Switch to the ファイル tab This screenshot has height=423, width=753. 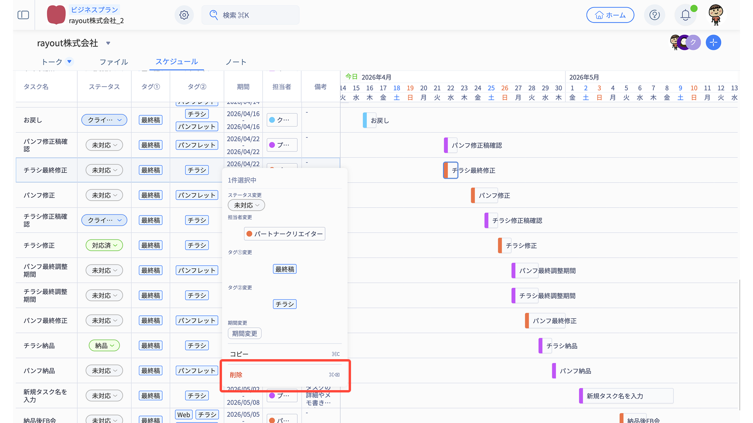114,62
